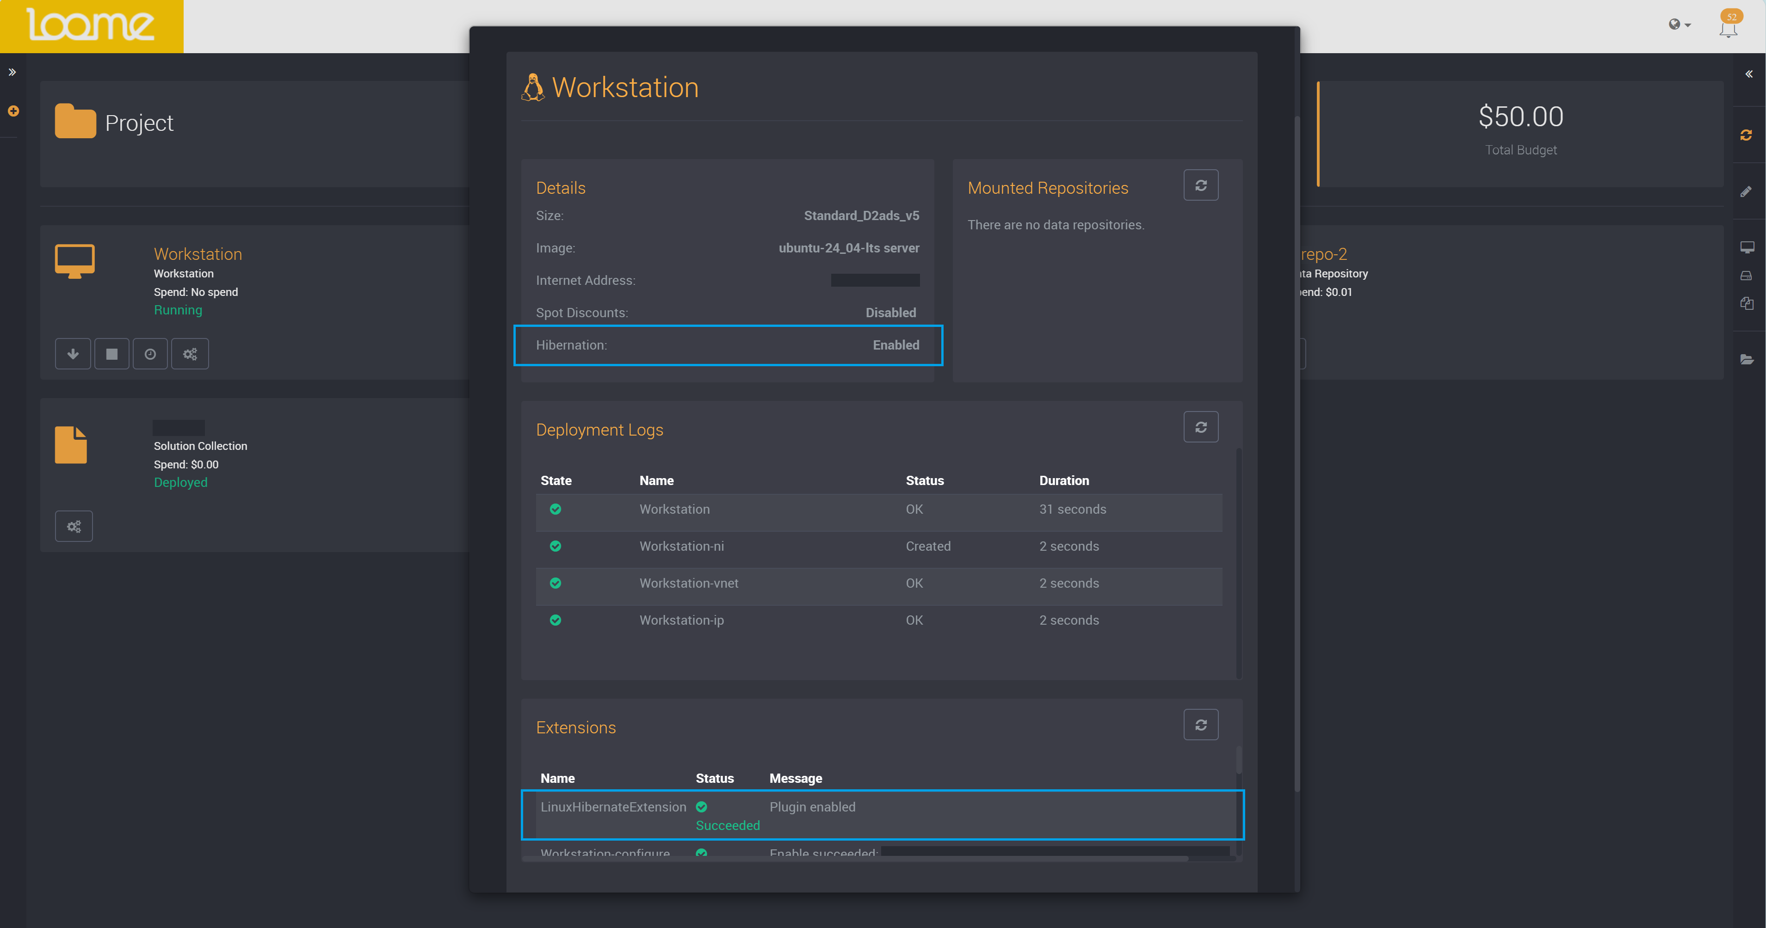
Task: Open the globe dropdown in top bar
Action: (1679, 25)
